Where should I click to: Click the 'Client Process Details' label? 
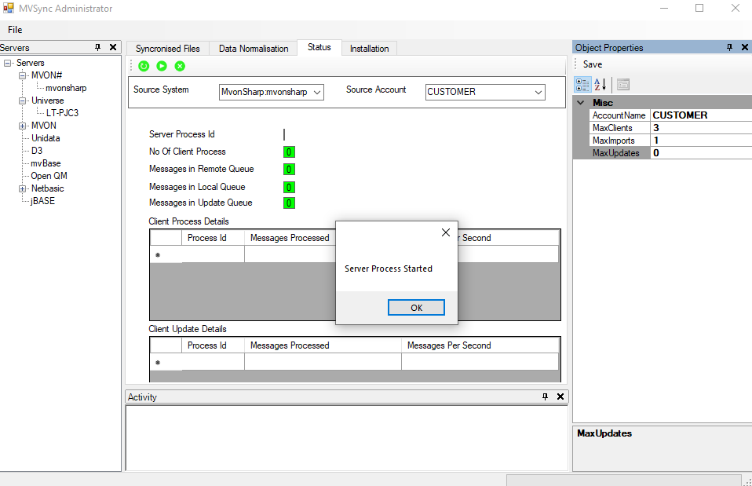[x=188, y=221]
